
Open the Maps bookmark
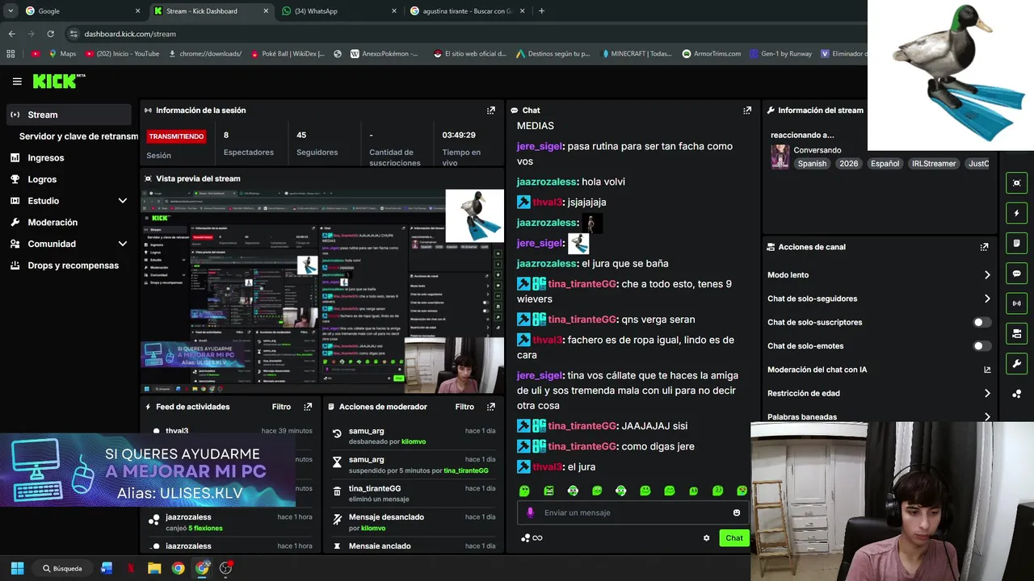[x=62, y=54]
